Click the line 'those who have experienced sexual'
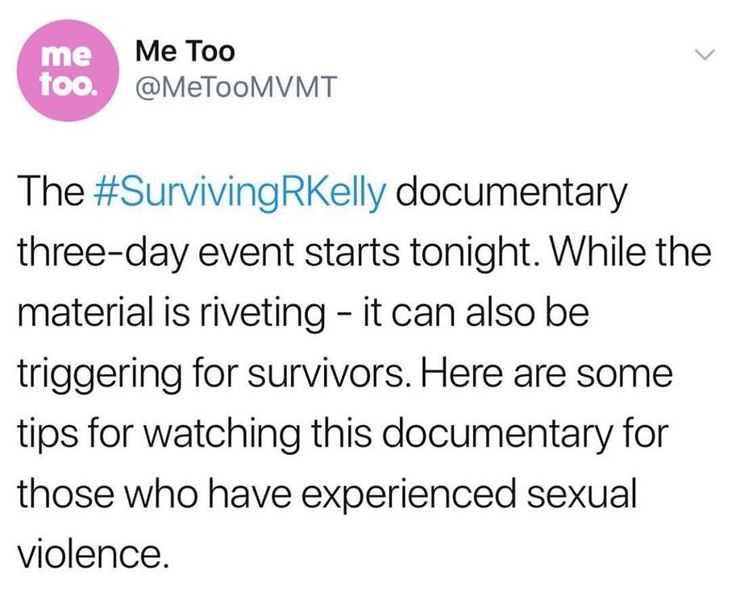 [327, 494]
